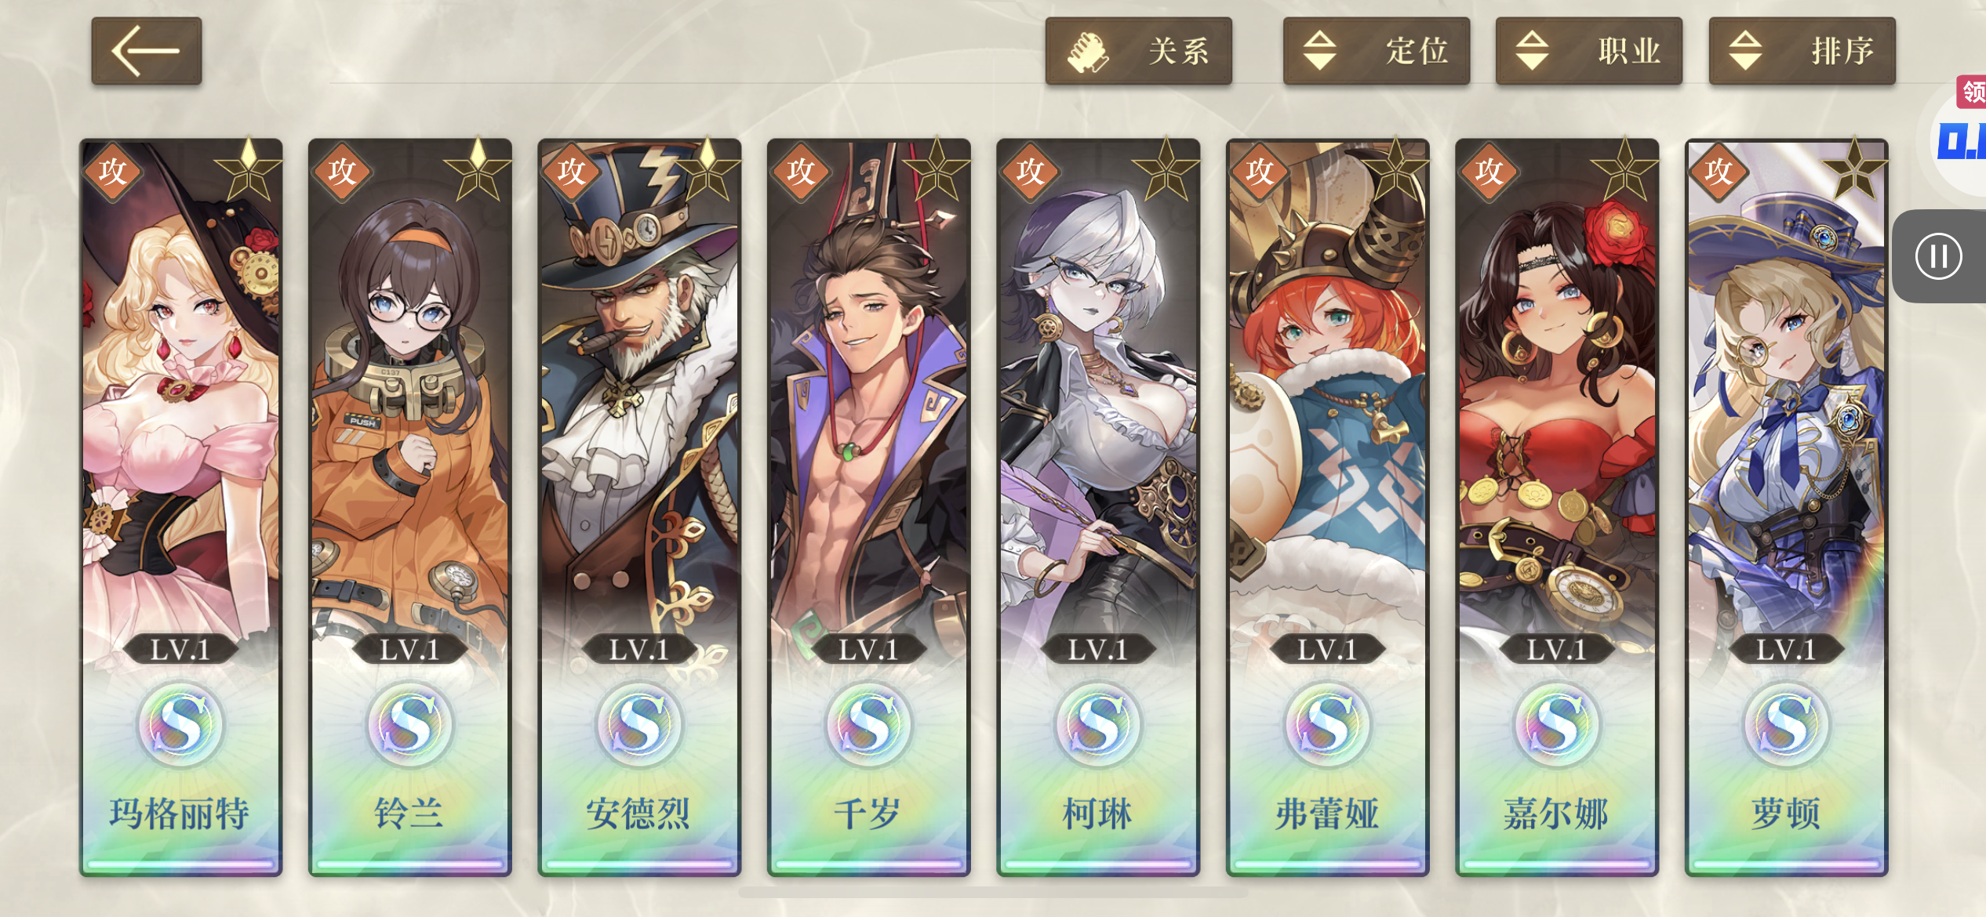The height and width of the screenshot is (917, 1986).
Task: Select the 柯琳 character card
Action: 1097,507
